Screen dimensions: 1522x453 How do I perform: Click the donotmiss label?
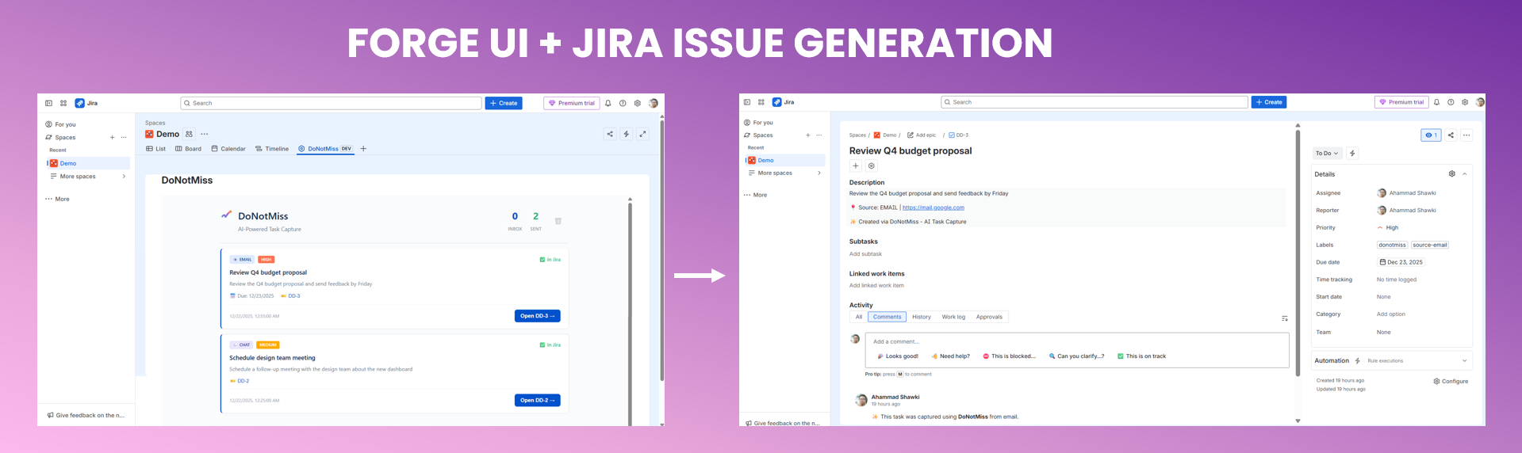point(1392,245)
